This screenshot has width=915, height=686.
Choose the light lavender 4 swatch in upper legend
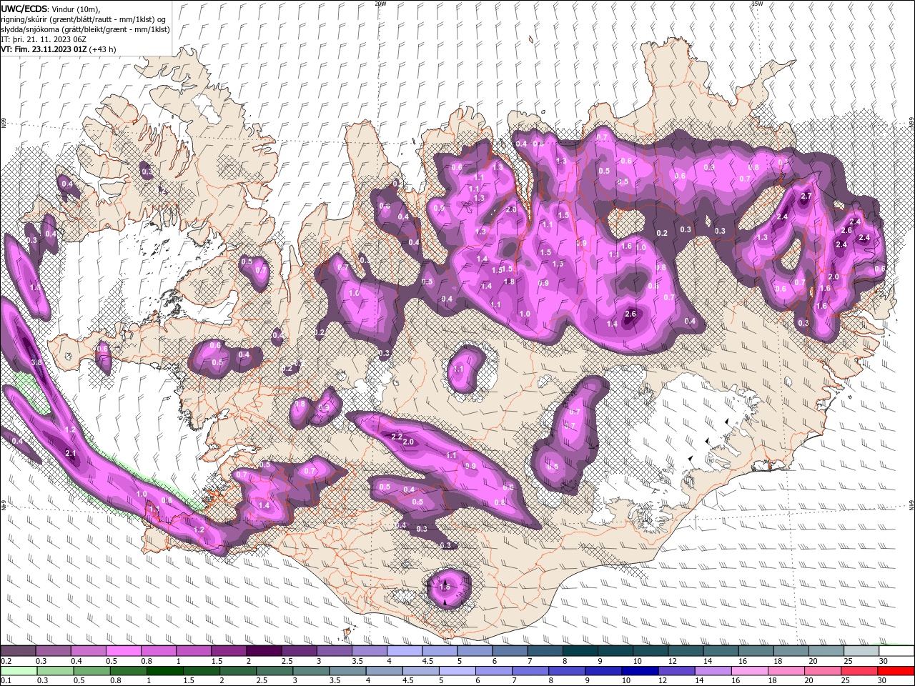(x=404, y=651)
